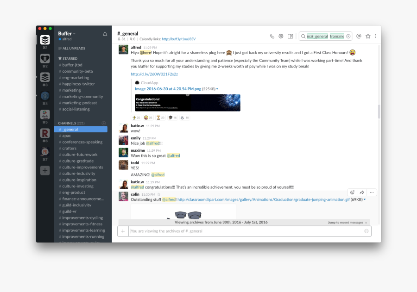
Task: Open the classroomclipart gif link
Action: [263, 199]
